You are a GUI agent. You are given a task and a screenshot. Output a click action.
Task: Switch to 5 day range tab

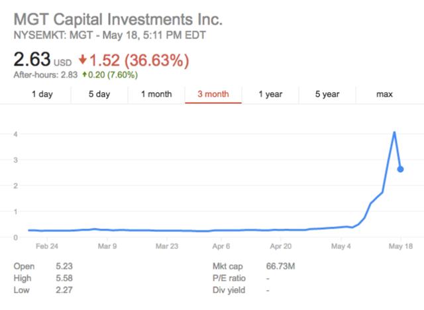tap(99, 94)
